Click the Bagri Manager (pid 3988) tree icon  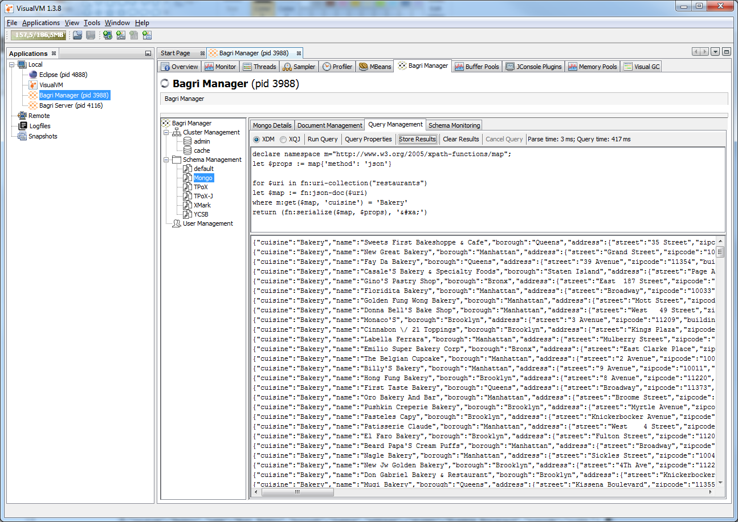[x=33, y=95]
